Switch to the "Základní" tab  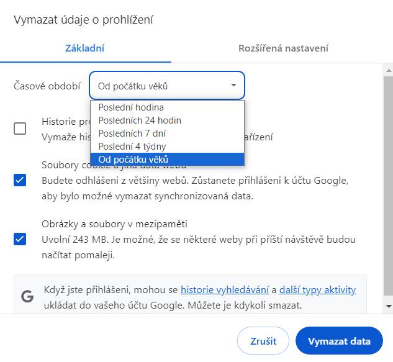pyautogui.click(x=85, y=48)
